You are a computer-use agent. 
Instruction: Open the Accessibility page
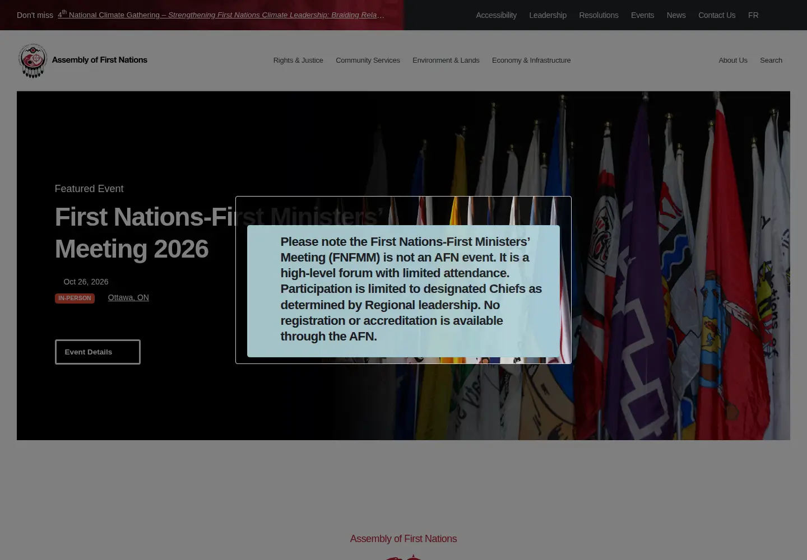coord(496,15)
